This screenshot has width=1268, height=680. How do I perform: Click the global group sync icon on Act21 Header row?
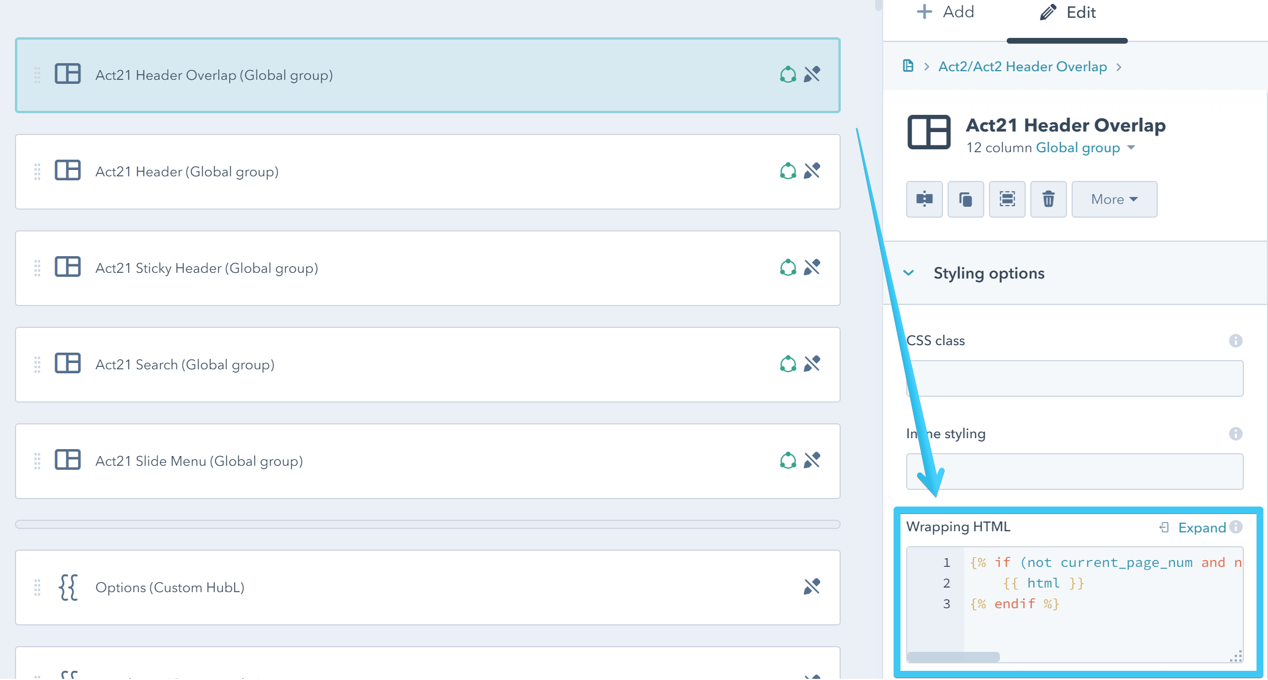coord(788,171)
